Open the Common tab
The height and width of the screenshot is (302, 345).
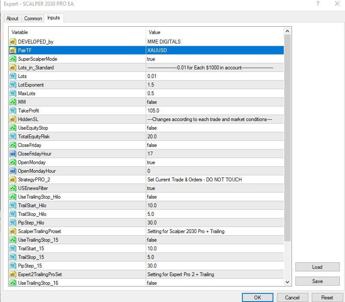pos(33,19)
